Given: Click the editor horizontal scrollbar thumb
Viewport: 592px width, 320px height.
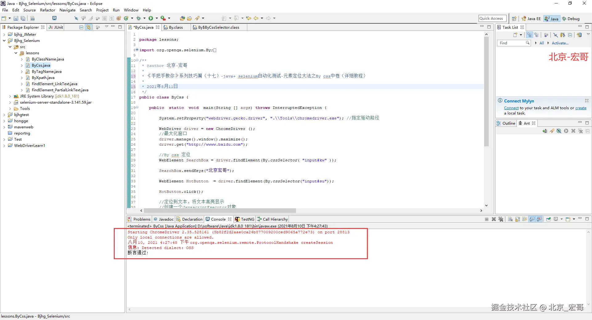Looking at the screenshot, I should (220, 210).
